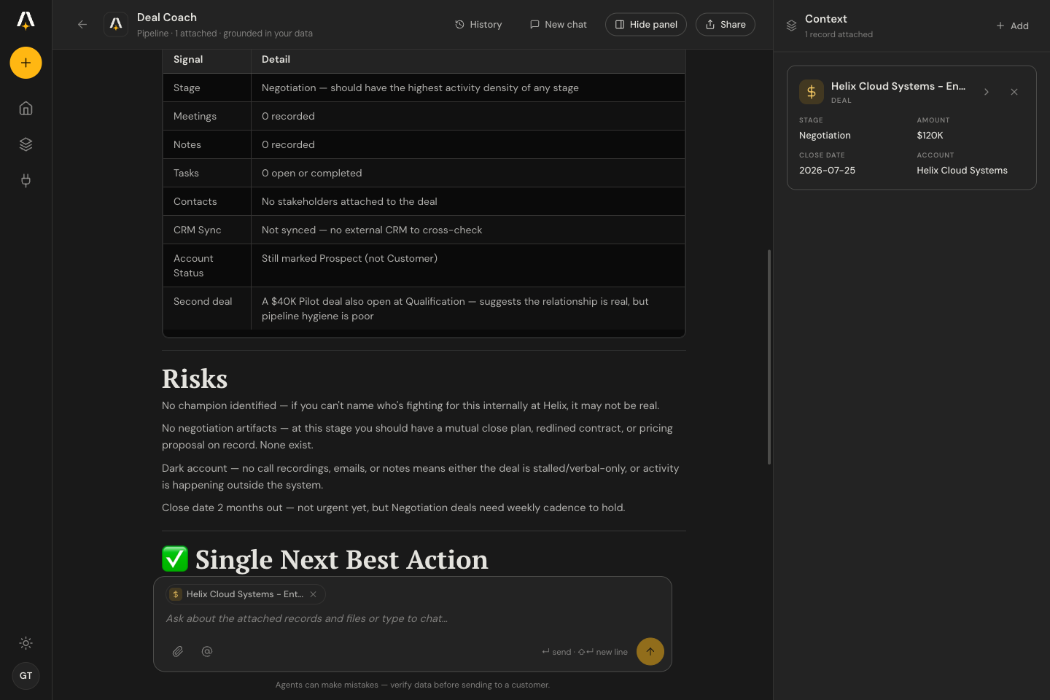Click the Context panel heading
1050x700 pixels.
click(x=826, y=19)
